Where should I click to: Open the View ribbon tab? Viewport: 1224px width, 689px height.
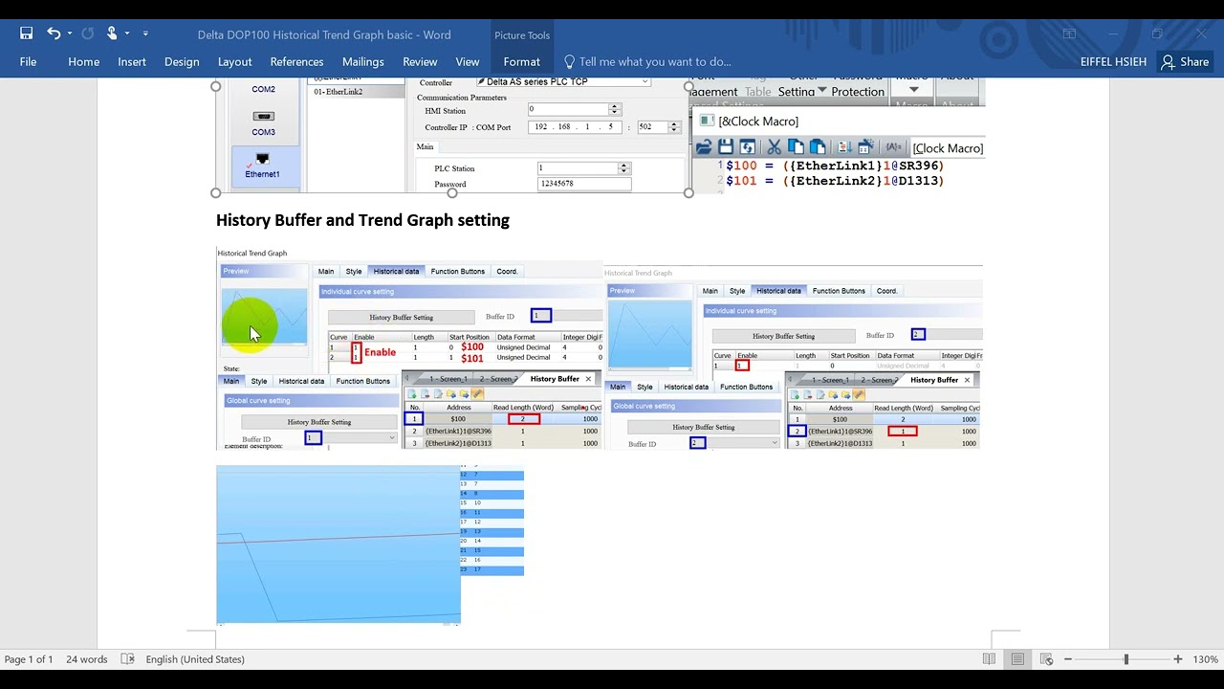(x=468, y=61)
